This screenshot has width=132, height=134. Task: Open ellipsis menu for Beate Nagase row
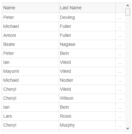click(x=120, y=45)
